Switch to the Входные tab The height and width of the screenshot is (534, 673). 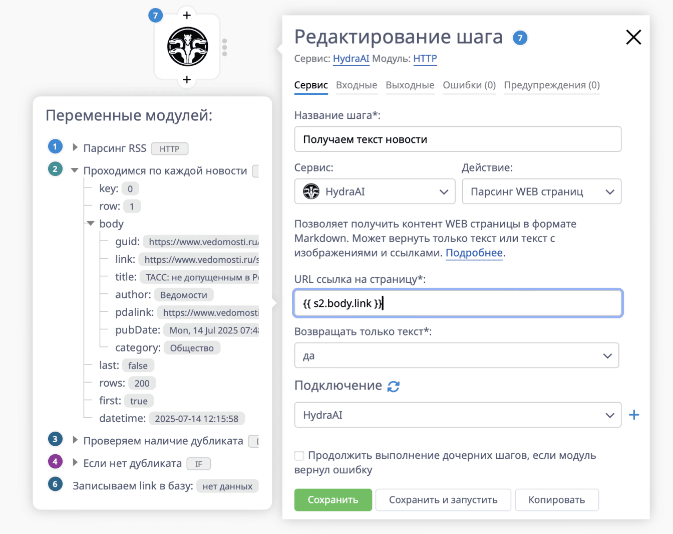357,85
